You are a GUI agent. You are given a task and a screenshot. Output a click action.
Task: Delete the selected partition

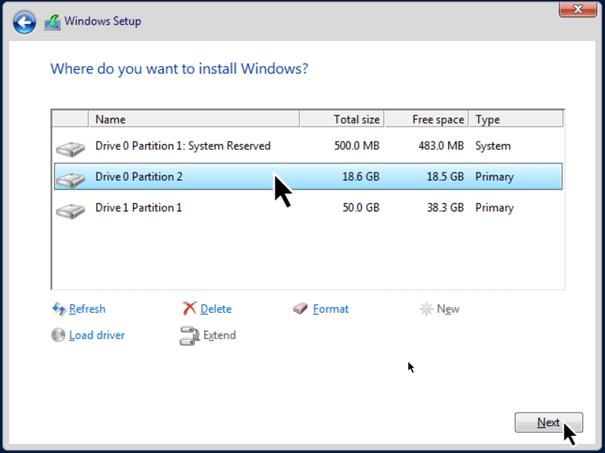[216, 309]
